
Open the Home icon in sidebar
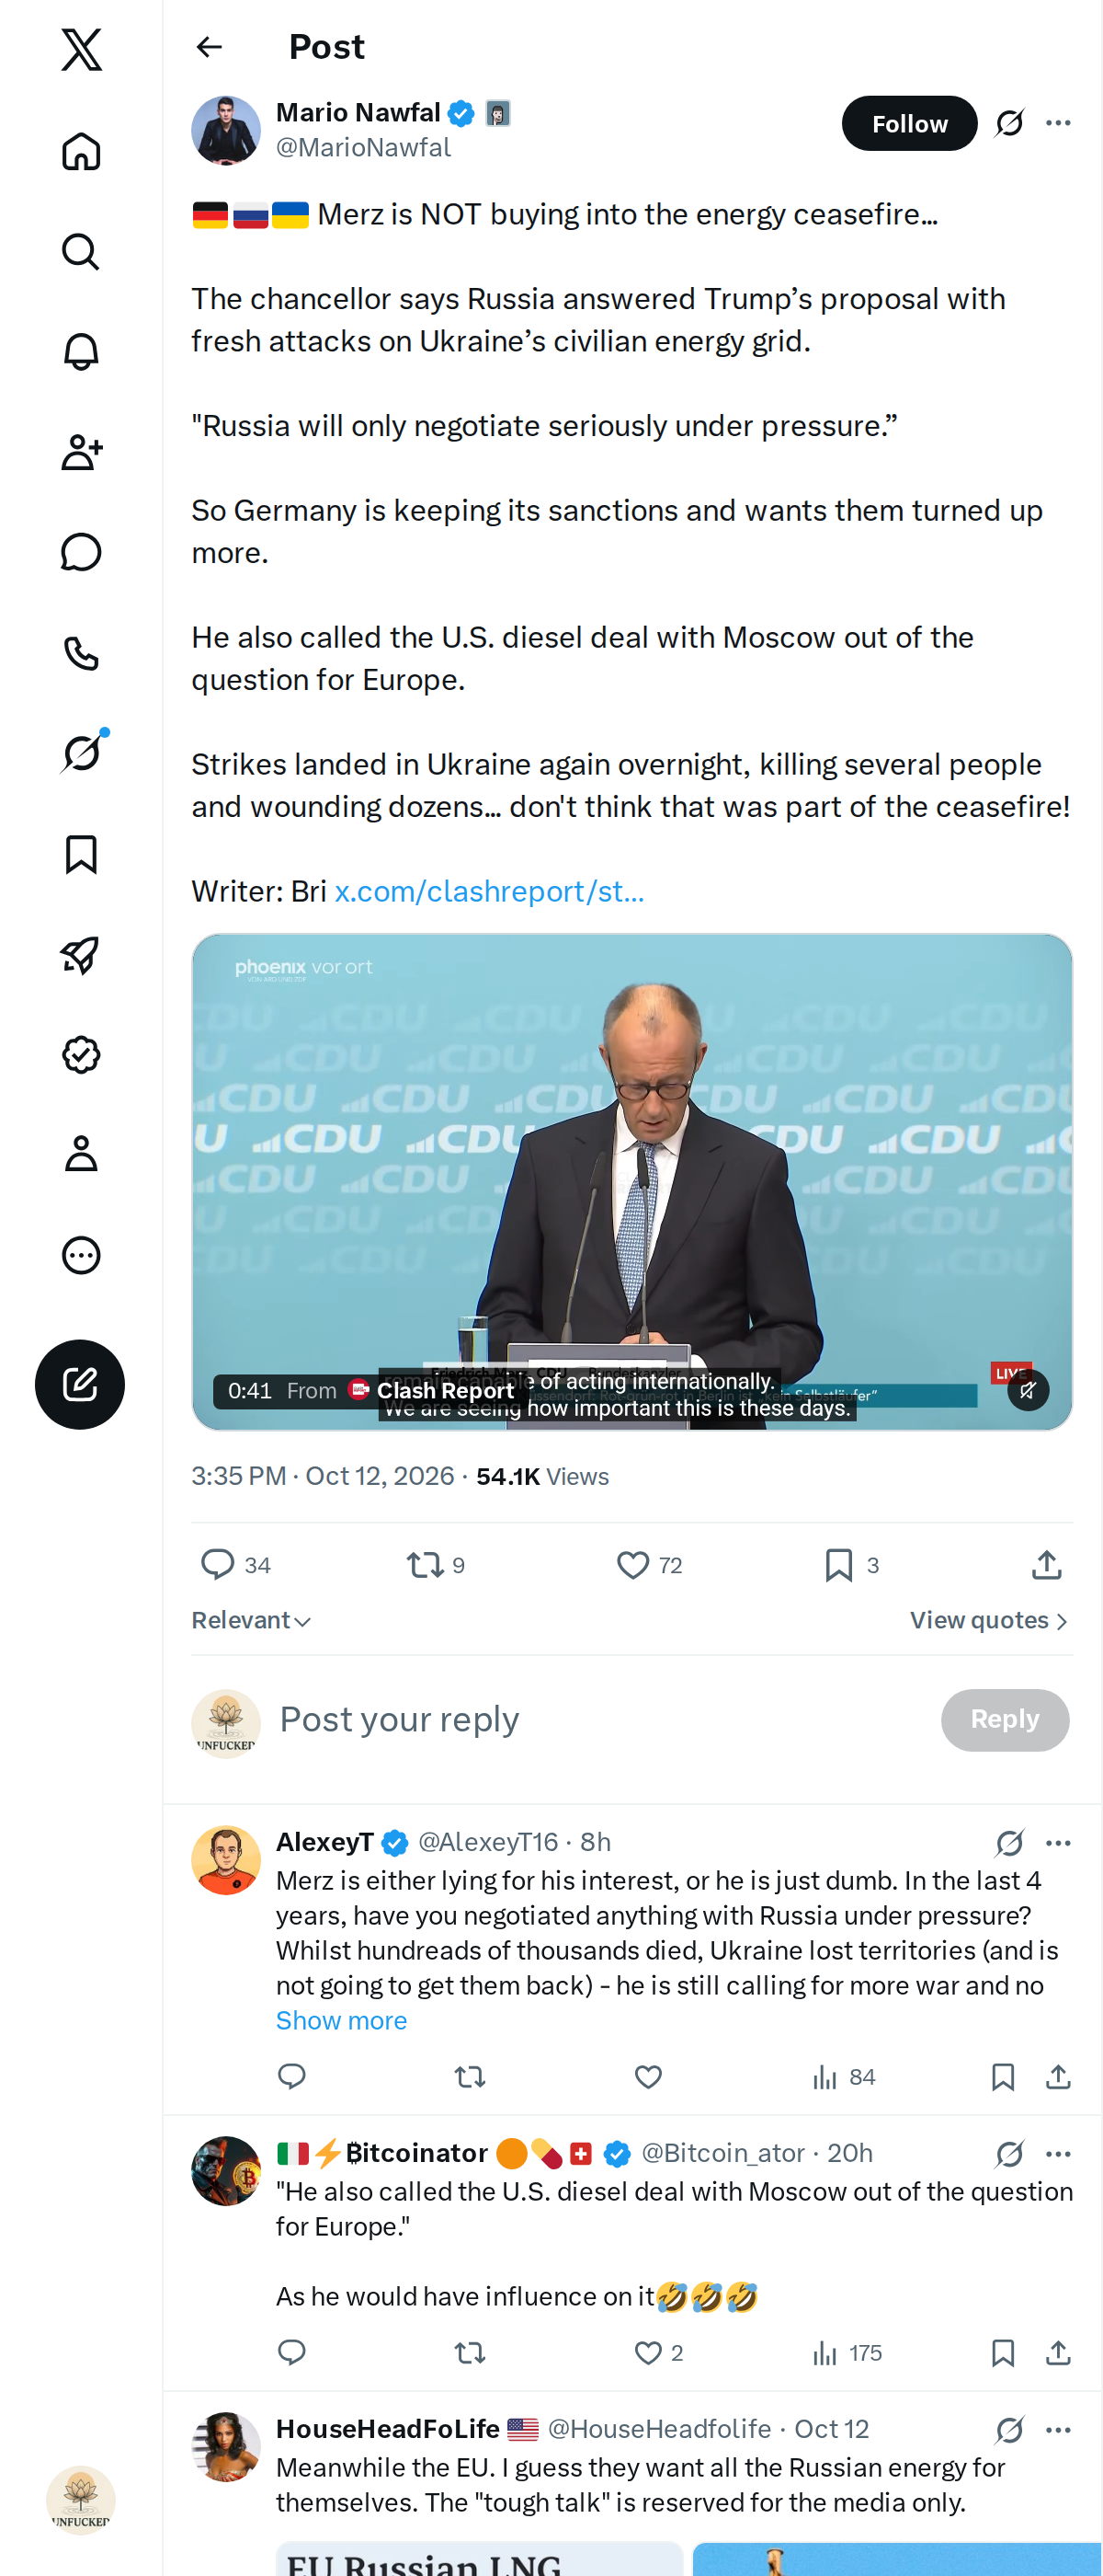coord(81,151)
